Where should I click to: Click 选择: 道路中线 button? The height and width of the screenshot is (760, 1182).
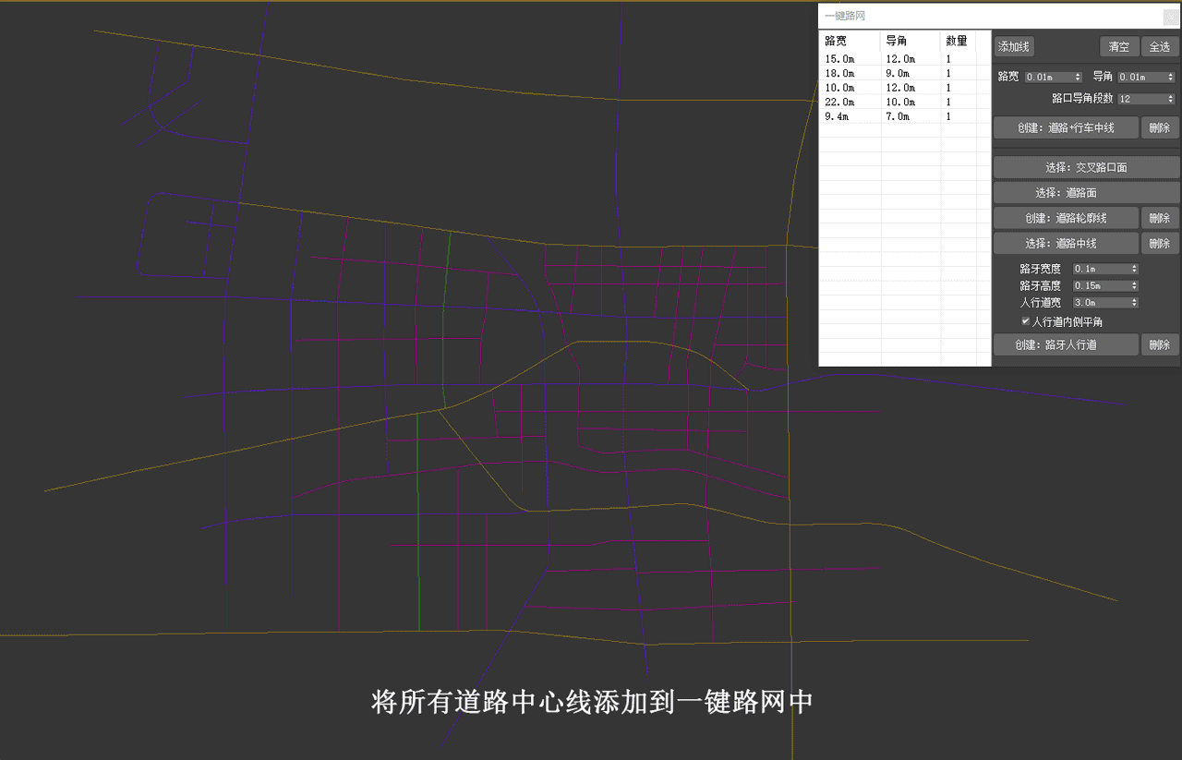(x=1067, y=243)
